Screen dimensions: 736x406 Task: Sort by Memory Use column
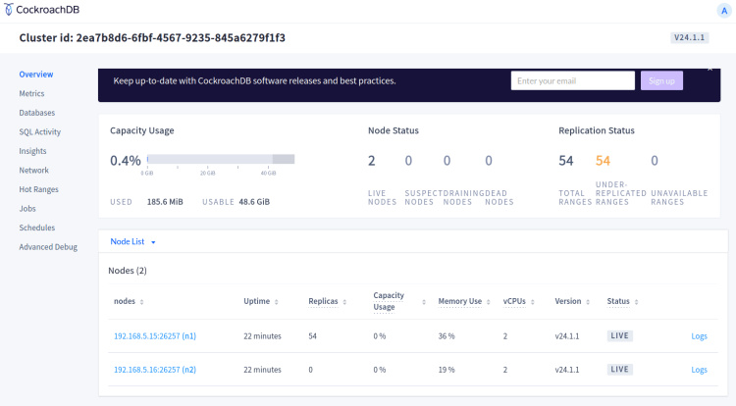(x=464, y=301)
